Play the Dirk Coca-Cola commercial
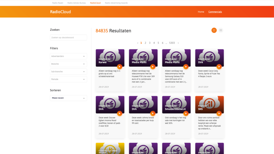Image resolution: width=274 pixels, height=154 pixels. [219, 67]
